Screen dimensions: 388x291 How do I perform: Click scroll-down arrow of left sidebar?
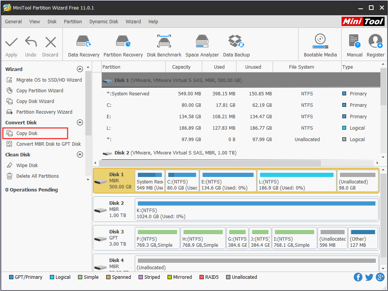point(88,180)
